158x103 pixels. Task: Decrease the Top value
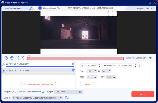pos(95,78)
